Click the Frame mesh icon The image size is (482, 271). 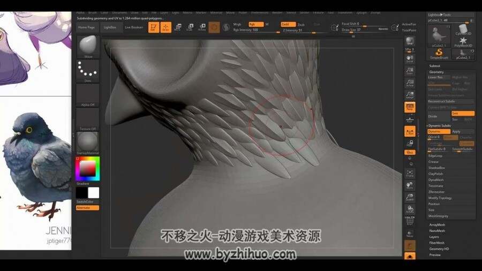pyautogui.click(x=410, y=174)
